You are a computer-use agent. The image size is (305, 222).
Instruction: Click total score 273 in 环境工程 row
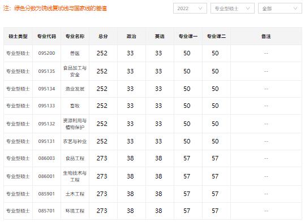click(102, 211)
